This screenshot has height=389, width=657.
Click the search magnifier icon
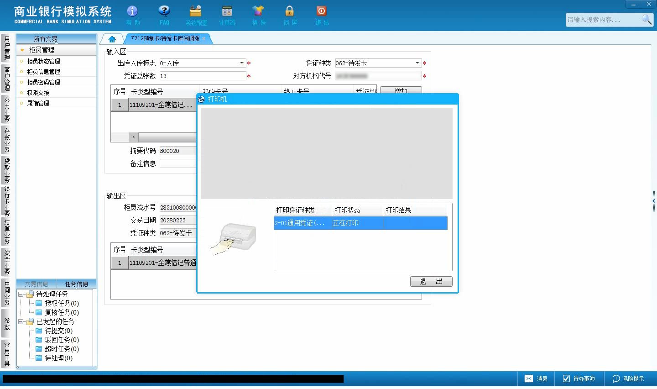647,19
